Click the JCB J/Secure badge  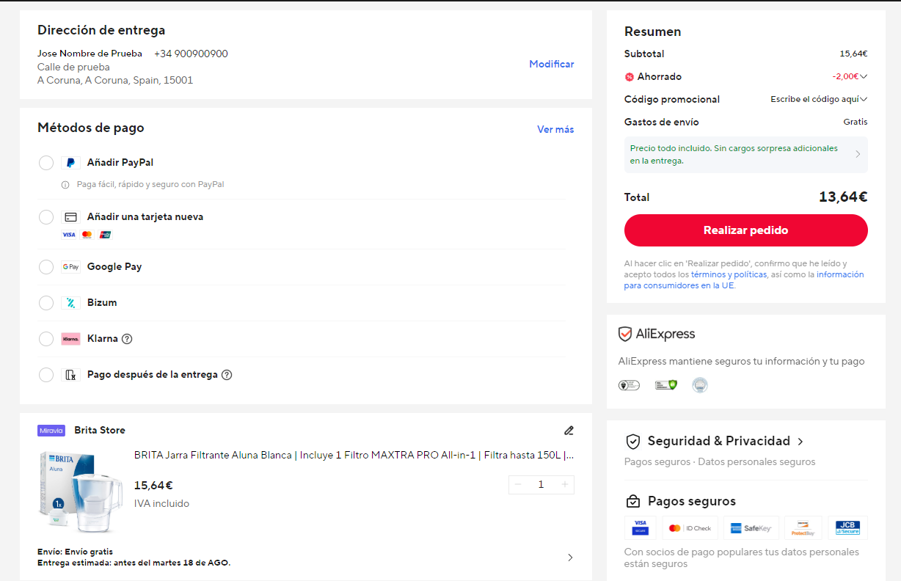pos(847,528)
